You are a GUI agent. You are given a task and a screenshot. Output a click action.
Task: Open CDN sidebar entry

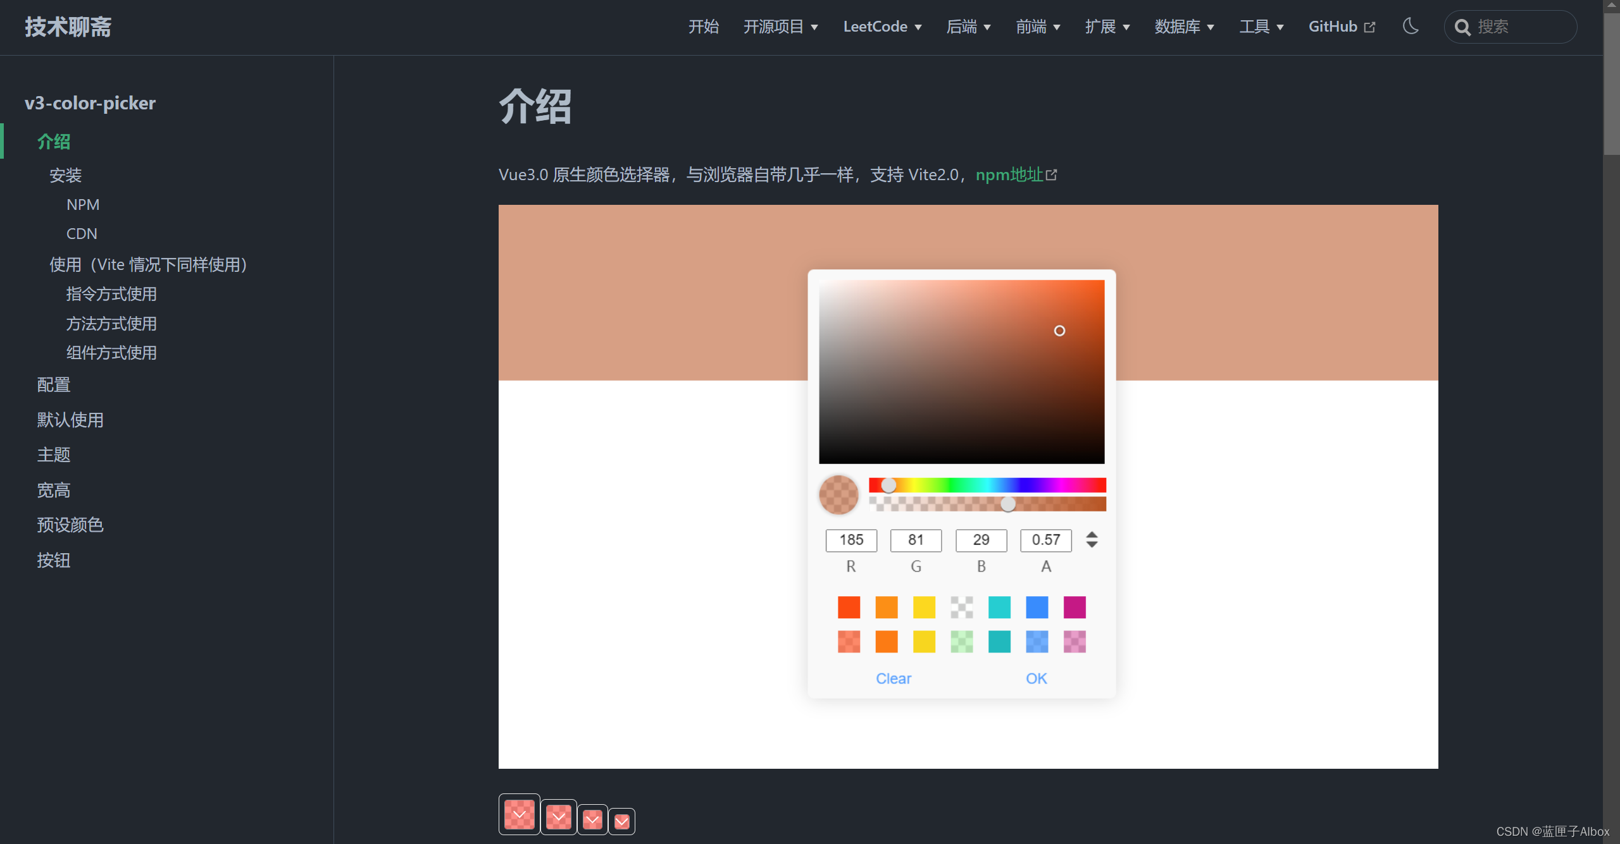point(82,233)
